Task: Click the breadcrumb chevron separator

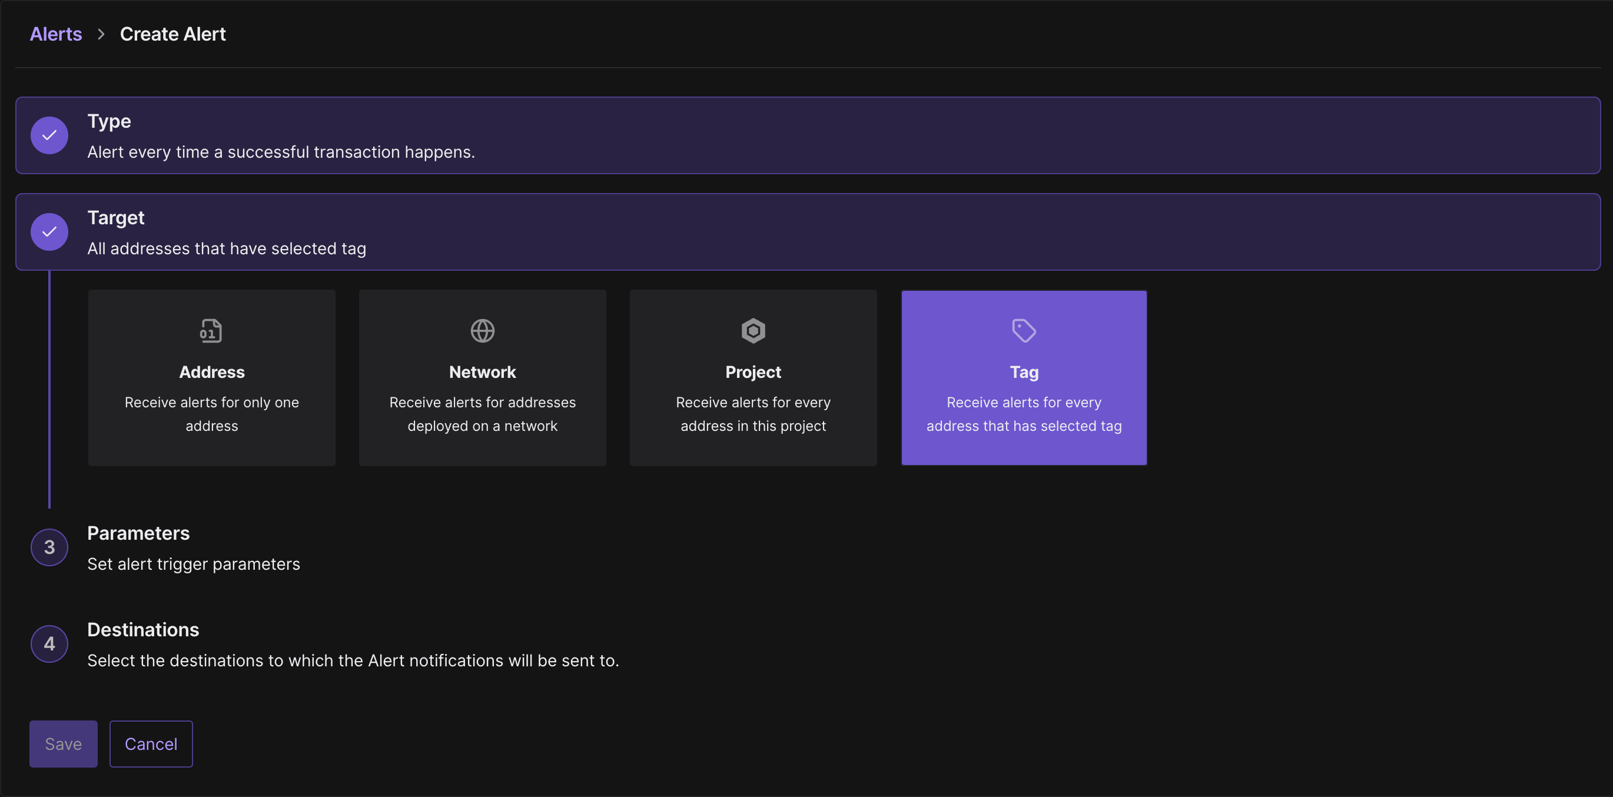Action: pos(101,34)
